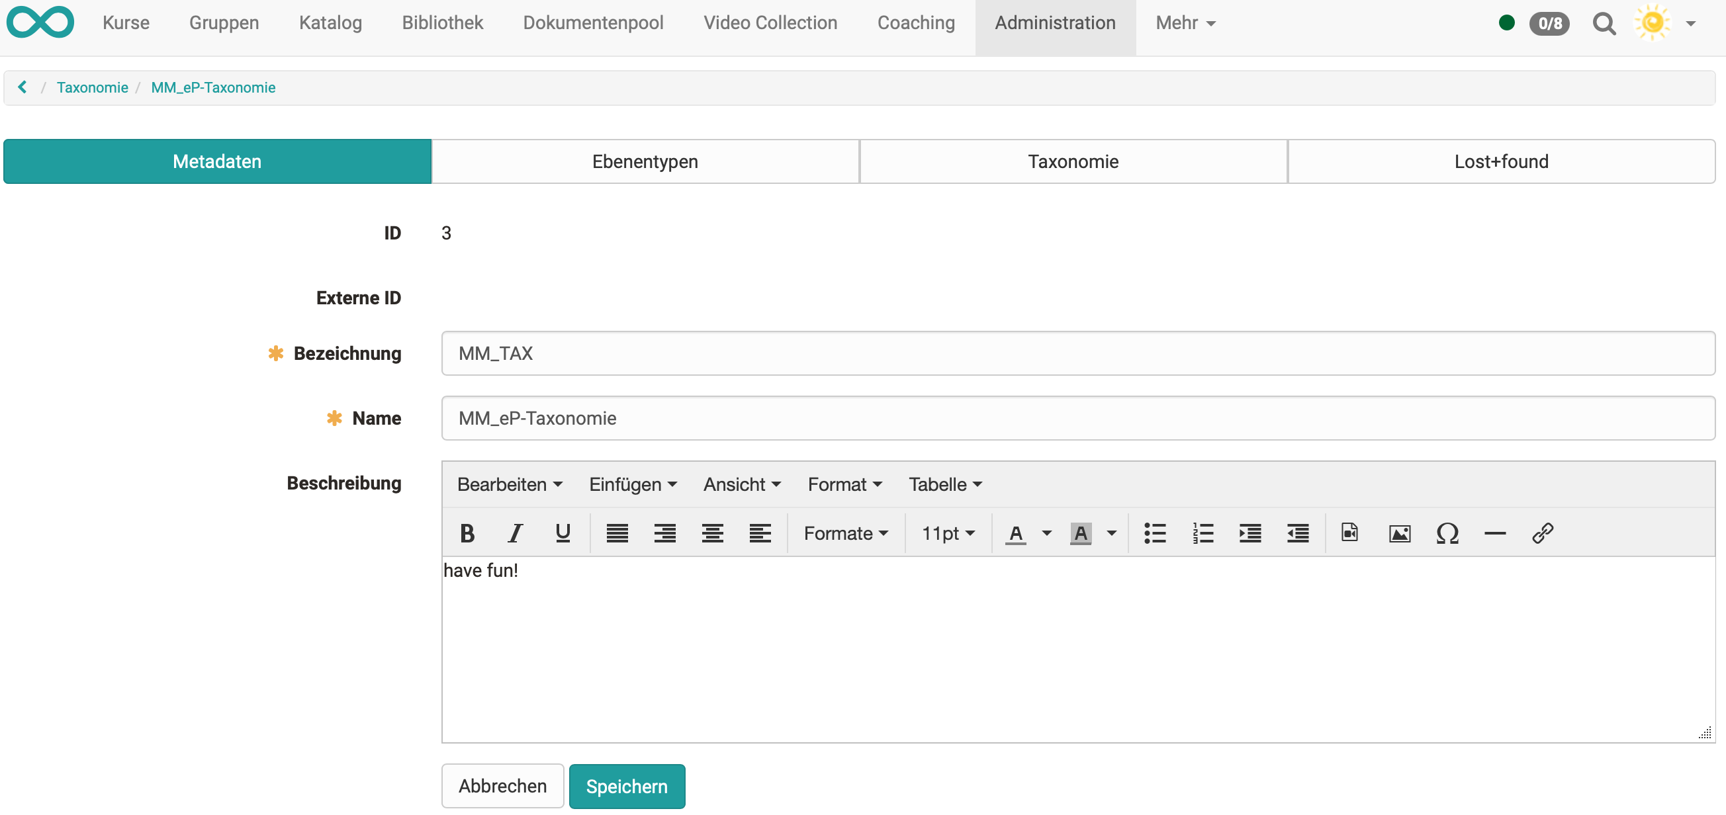1726x815 pixels.
Task: Insert a horizontal line
Action: tap(1494, 533)
